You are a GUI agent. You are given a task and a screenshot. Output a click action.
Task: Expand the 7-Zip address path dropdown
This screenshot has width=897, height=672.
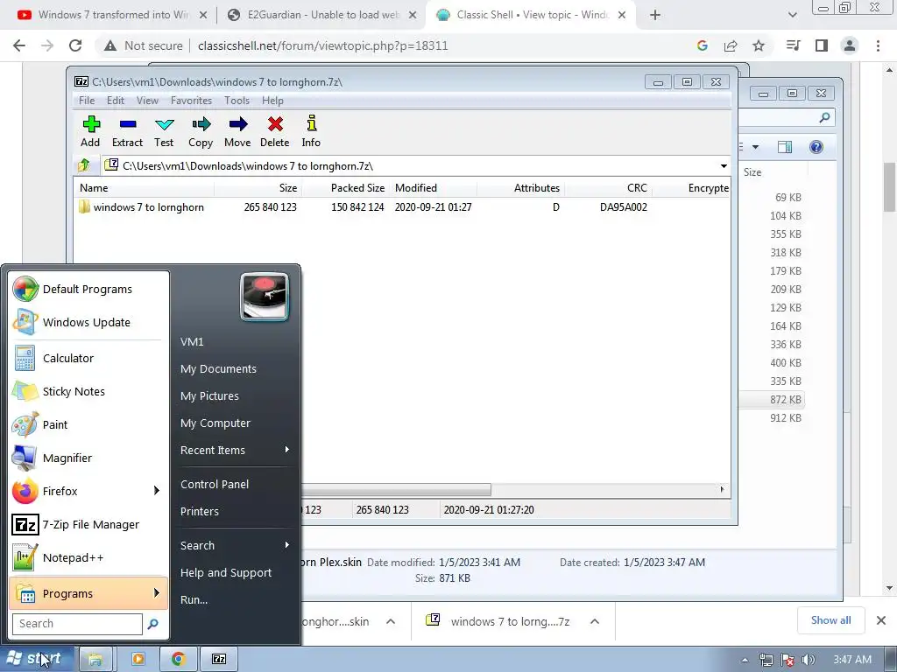click(724, 166)
